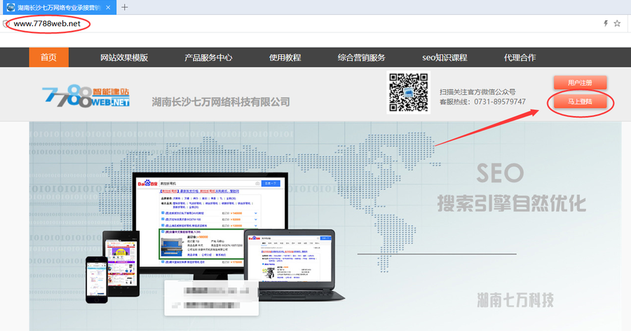Viewport: 631px width, 331px height.
Task: Click the browser tab favicon
Action: pyautogui.click(x=11, y=7)
